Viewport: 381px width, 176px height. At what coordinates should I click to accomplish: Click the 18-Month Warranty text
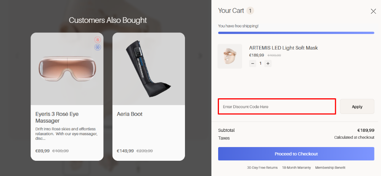pyautogui.click(x=296, y=168)
